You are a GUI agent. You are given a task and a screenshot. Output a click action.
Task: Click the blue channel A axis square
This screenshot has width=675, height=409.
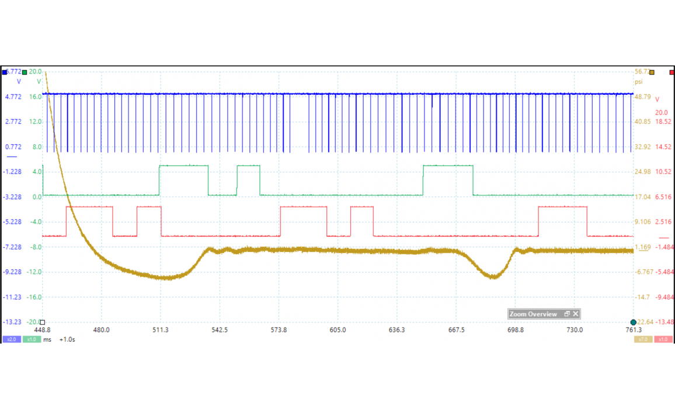pyautogui.click(x=5, y=72)
